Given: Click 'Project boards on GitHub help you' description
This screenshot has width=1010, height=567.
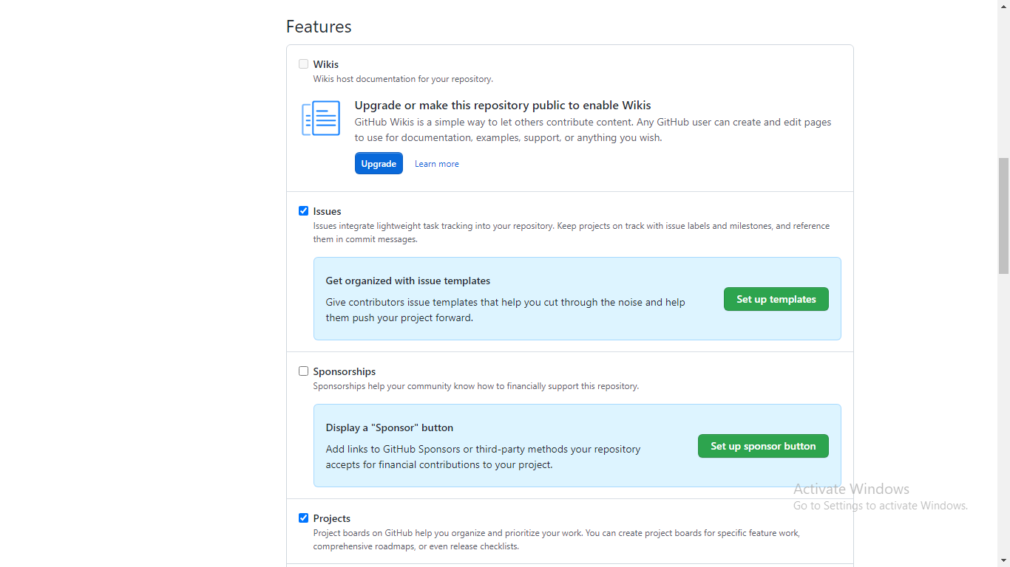Looking at the screenshot, I should click(x=557, y=540).
